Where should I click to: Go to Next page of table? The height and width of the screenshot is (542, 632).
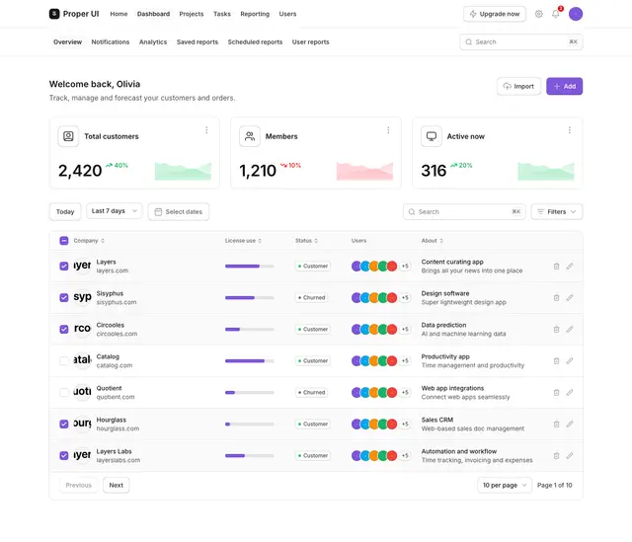[117, 485]
